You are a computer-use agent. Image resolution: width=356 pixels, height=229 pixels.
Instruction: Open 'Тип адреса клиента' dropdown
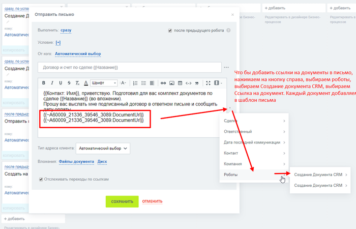pyautogui.click(x=103, y=148)
